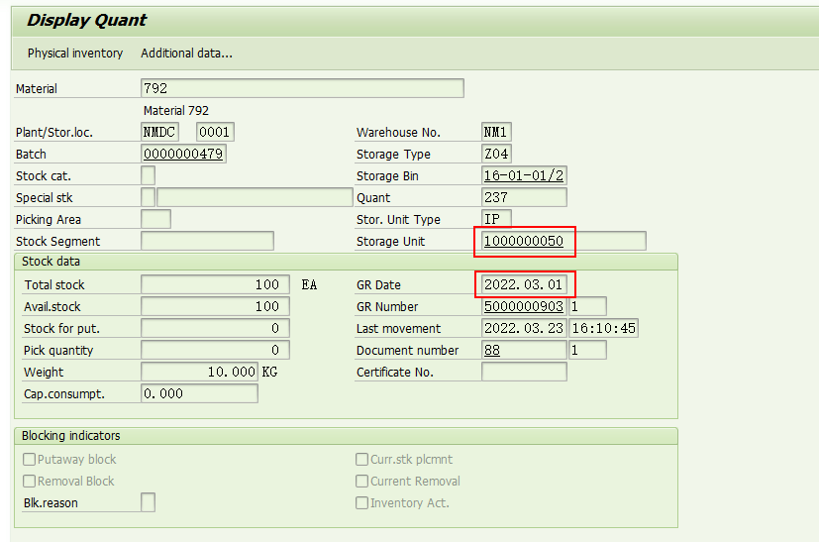
Task: Open Additional data... option
Action: [186, 54]
